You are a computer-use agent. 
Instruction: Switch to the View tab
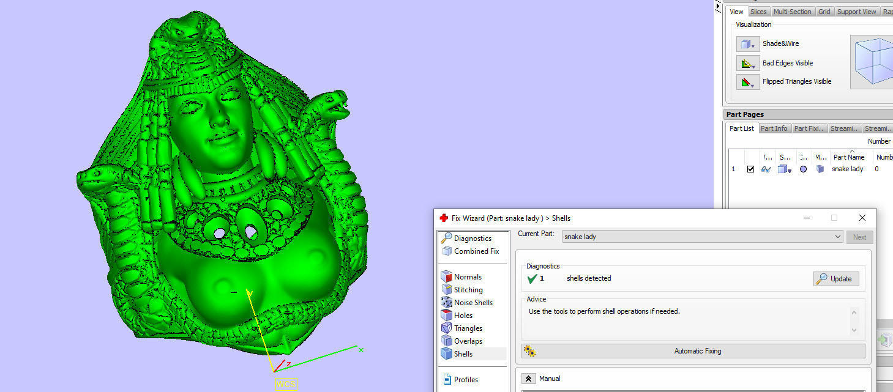[736, 12]
